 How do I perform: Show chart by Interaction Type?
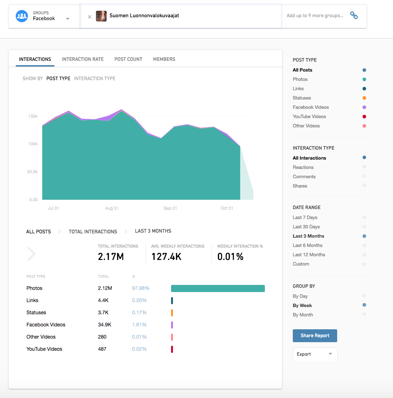point(94,79)
